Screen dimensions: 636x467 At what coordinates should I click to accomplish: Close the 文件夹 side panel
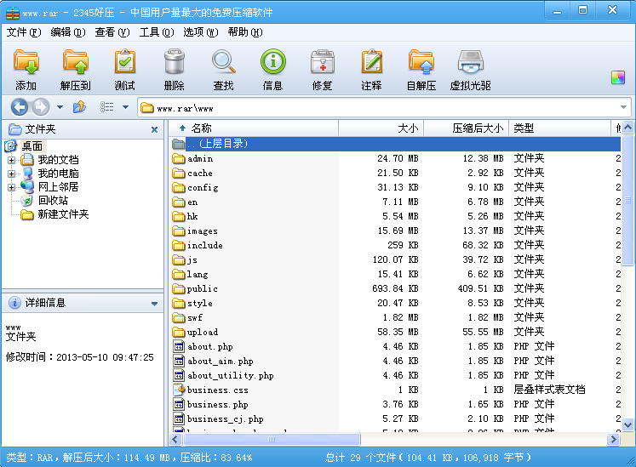[x=154, y=129]
